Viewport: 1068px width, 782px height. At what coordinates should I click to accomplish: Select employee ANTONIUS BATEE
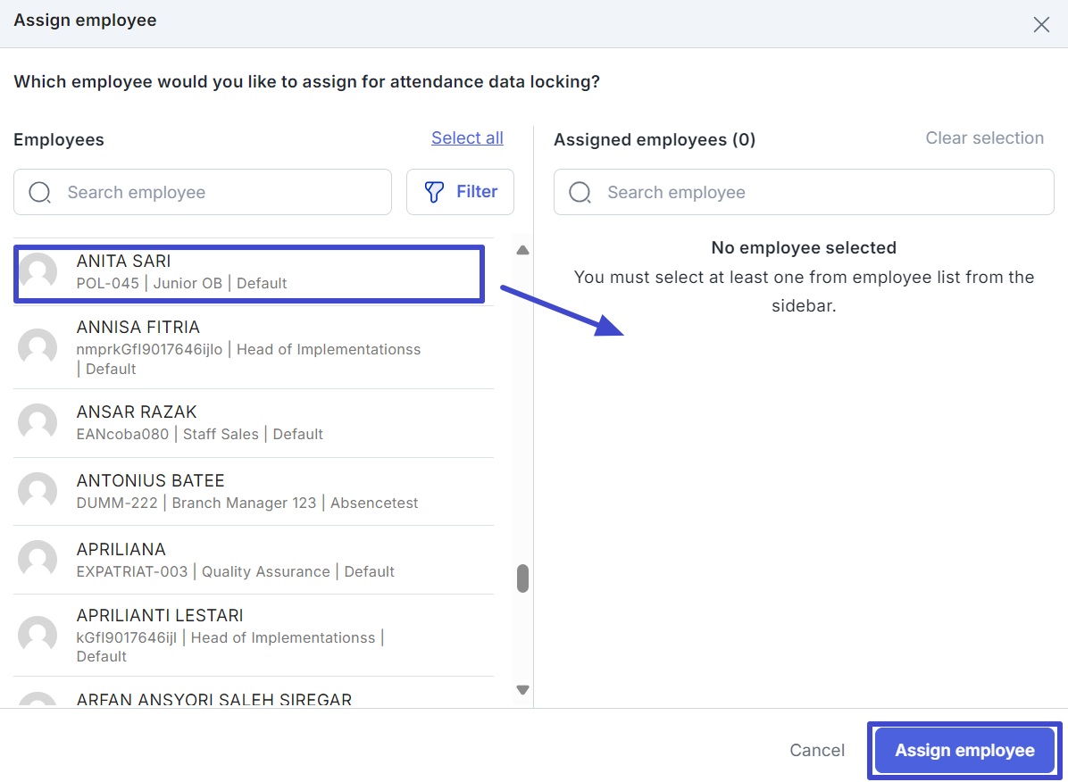tap(254, 491)
